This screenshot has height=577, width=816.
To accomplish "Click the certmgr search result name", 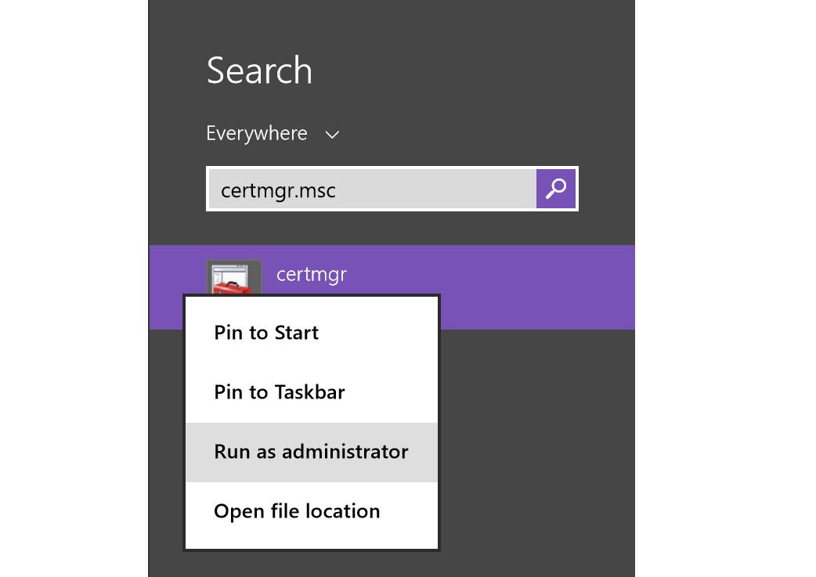I will (x=311, y=274).
